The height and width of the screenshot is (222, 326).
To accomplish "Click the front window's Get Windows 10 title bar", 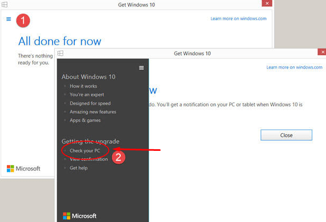I will point(192,53).
